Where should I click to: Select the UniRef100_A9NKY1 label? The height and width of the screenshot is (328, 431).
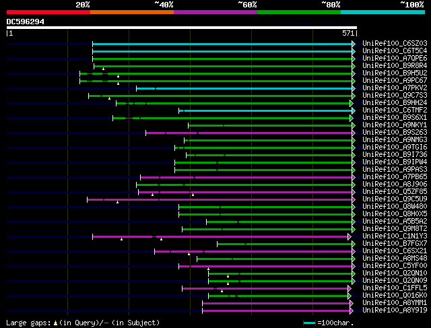tap(395, 125)
